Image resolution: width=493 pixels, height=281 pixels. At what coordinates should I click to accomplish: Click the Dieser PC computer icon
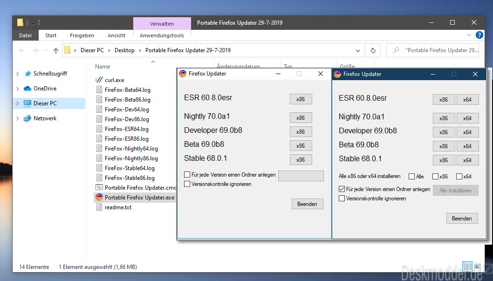pos(27,103)
